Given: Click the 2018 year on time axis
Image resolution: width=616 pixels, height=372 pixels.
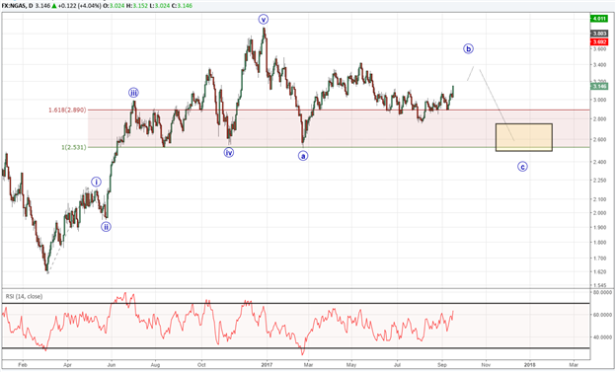Looking at the screenshot, I should 529,365.
